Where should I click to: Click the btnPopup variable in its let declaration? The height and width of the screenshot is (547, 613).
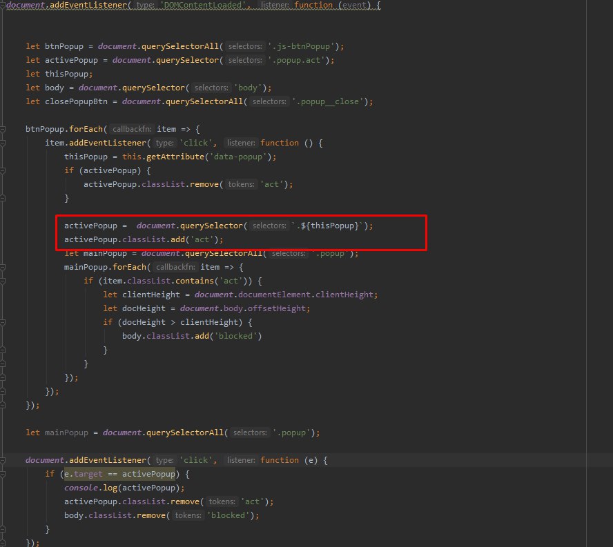coord(64,46)
